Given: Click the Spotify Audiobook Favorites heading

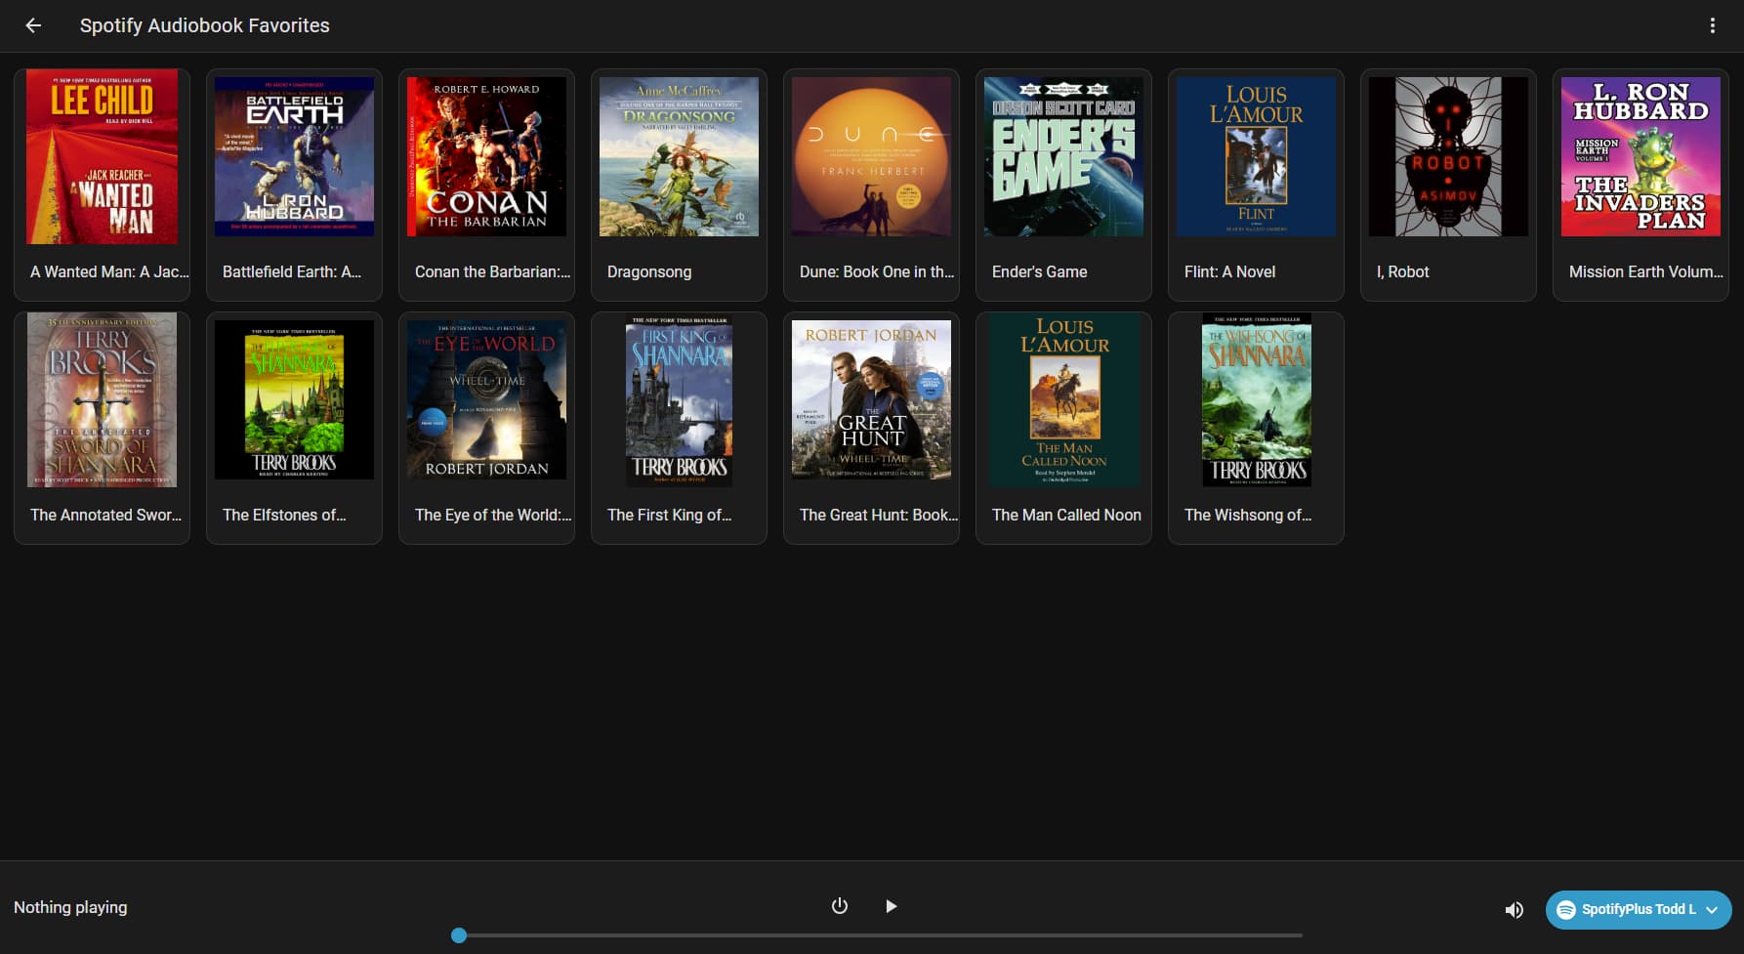Looking at the screenshot, I should [x=205, y=25].
